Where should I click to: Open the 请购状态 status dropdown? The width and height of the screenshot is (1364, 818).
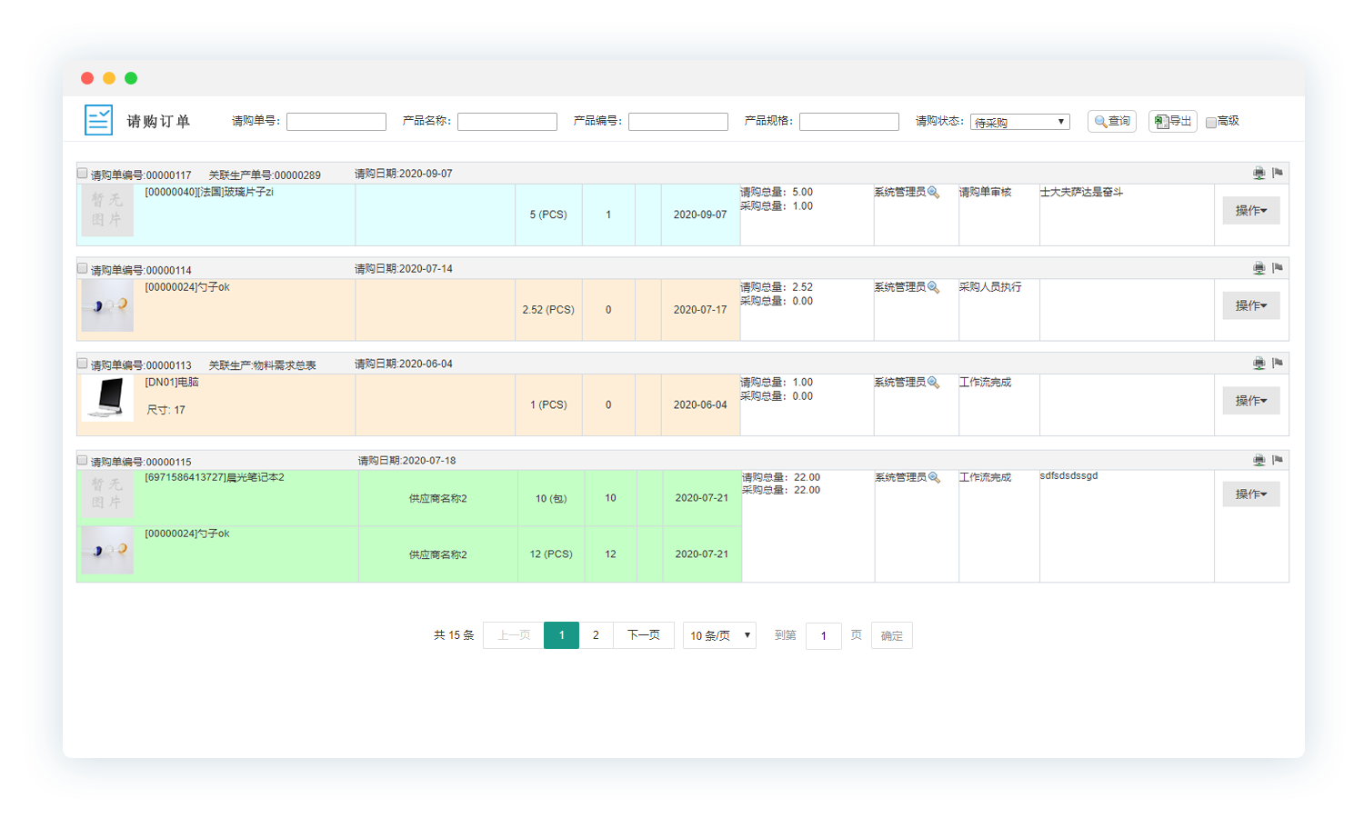coord(1019,122)
